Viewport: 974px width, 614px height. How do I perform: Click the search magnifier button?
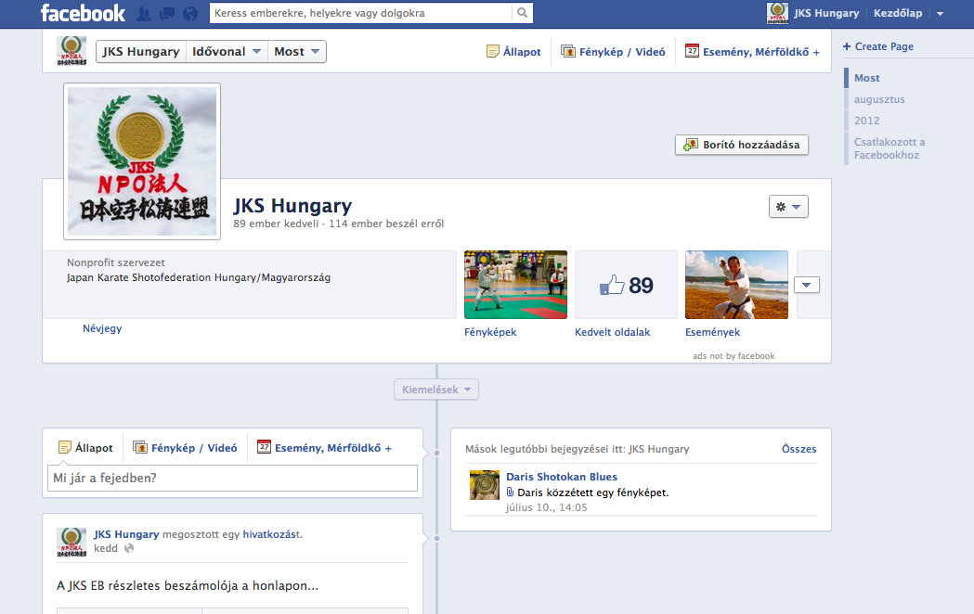pos(522,13)
